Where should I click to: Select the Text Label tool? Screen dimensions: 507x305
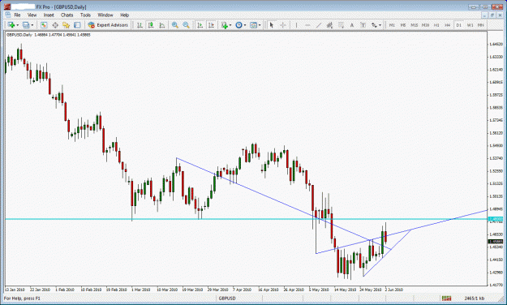click(363, 25)
